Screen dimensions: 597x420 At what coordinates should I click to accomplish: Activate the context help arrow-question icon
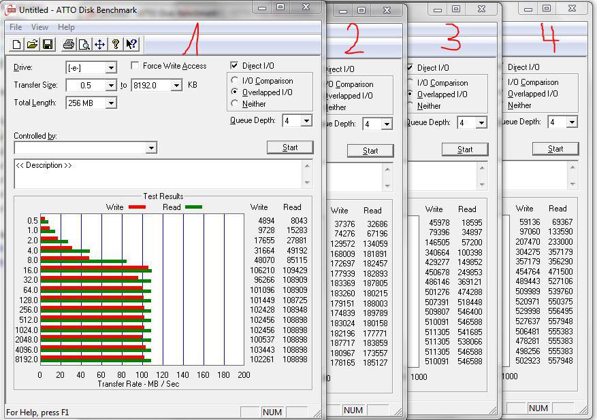pos(131,44)
